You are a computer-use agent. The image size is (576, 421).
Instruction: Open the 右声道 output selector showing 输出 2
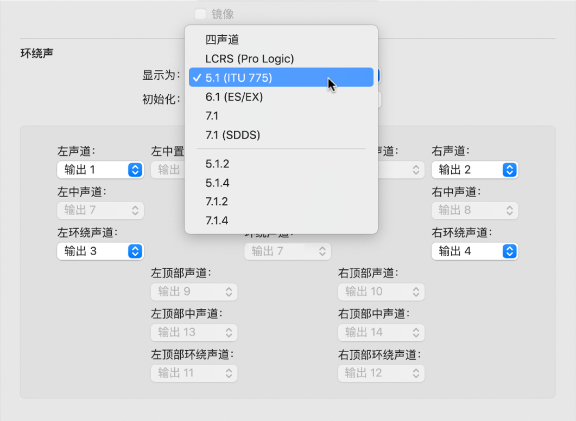pyautogui.click(x=474, y=170)
